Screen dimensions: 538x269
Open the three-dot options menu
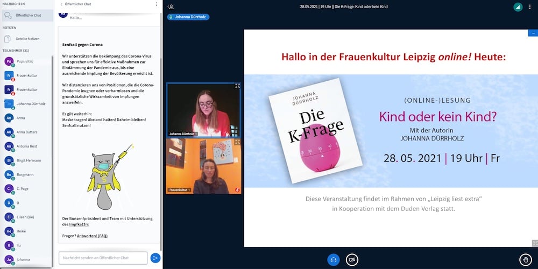point(530,7)
